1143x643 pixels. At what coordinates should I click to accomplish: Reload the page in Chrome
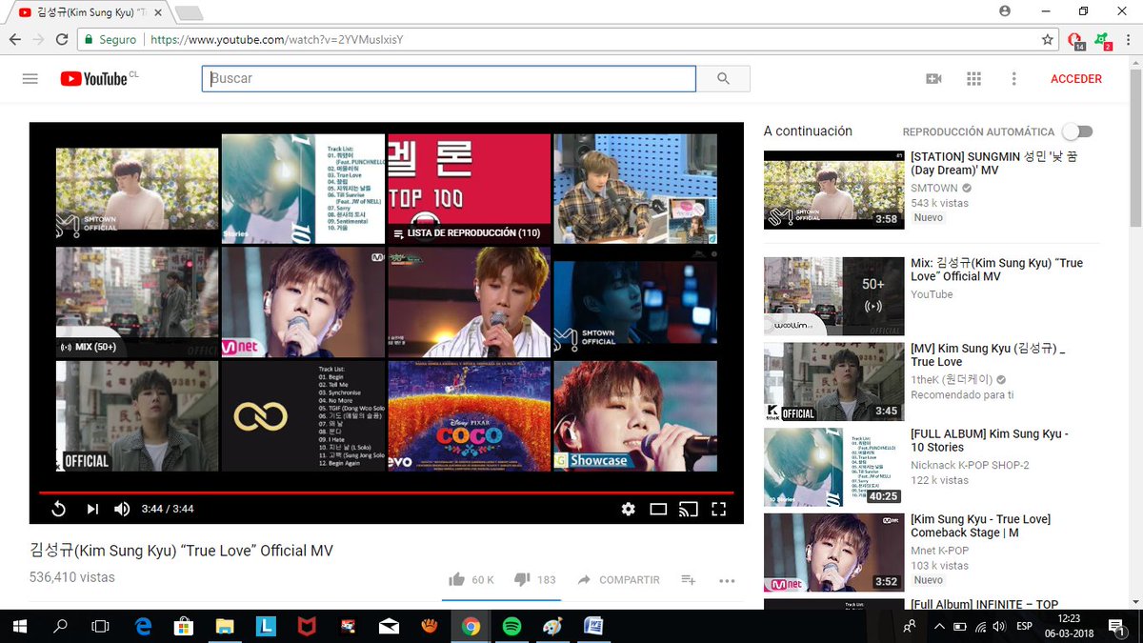pyautogui.click(x=62, y=40)
